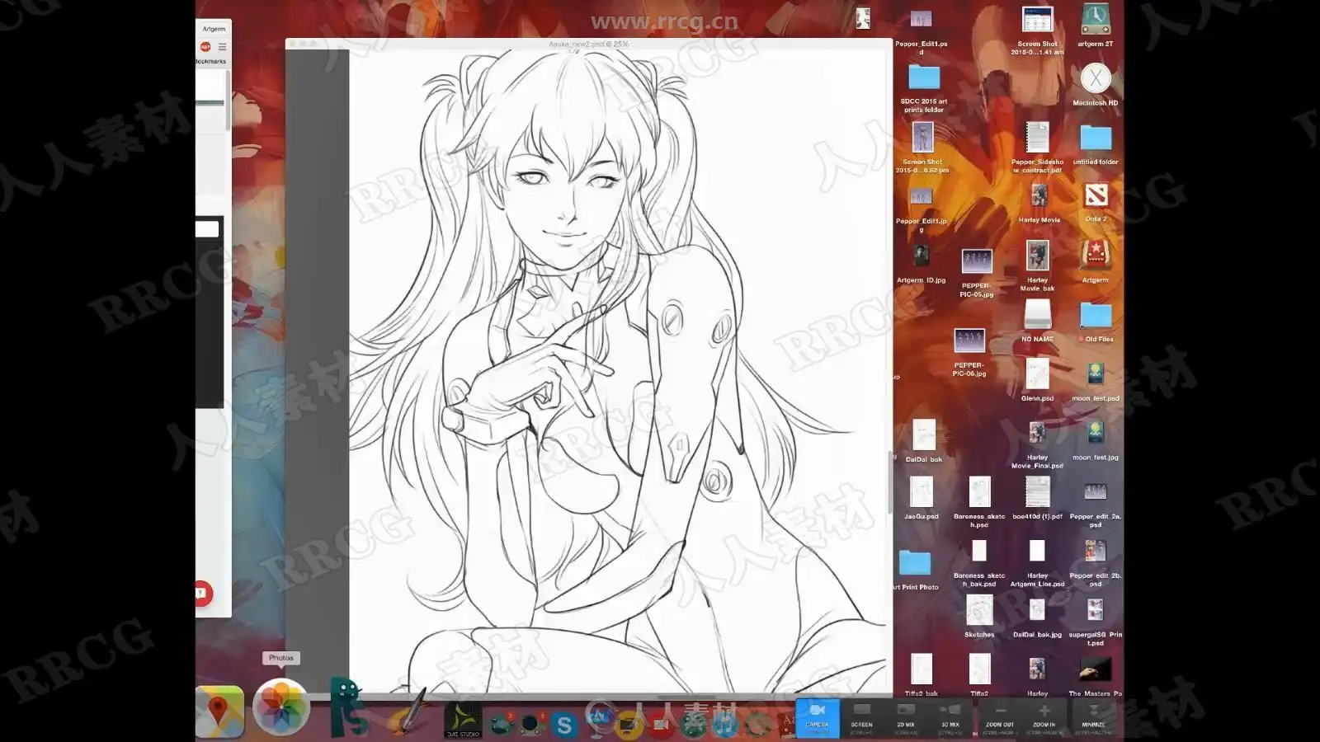The width and height of the screenshot is (1320, 742).
Task: Launch Photos from the Dock
Action: [x=280, y=707]
